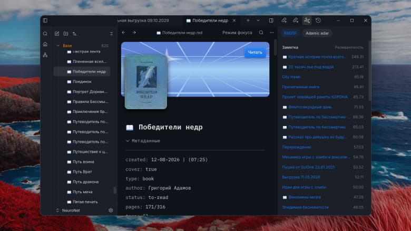Open Путешествие к ц... in file tree
The width and height of the screenshot is (411, 231).
90,152
